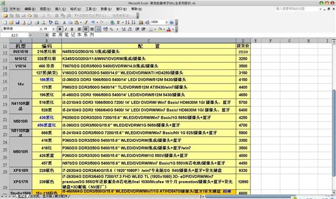Toggle Bold formatting button

(60, 29)
